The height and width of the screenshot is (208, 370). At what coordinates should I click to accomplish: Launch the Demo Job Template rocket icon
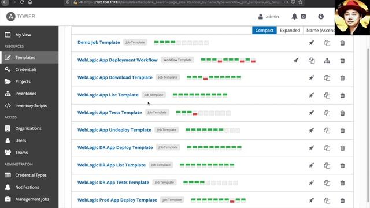coord(312,43)
